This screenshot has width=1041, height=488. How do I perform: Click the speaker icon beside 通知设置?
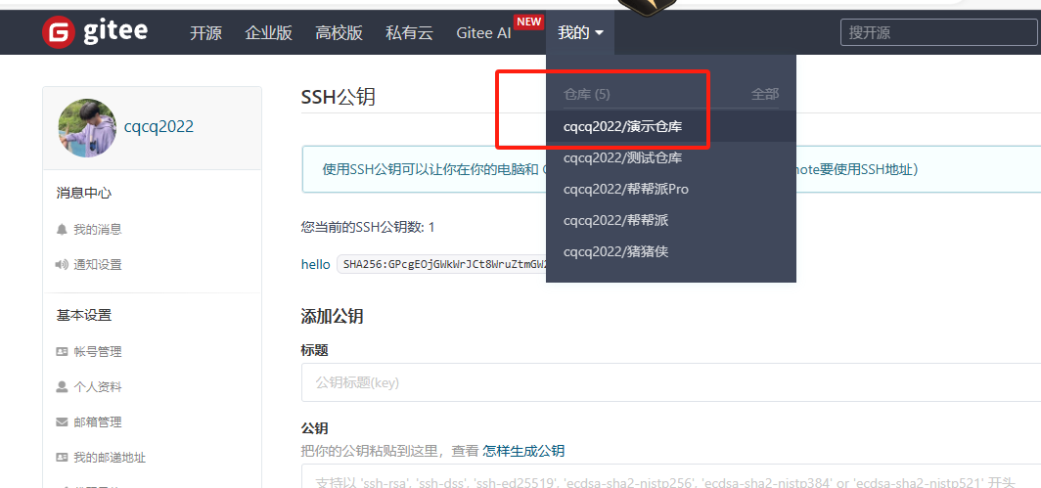click(62, 264)
